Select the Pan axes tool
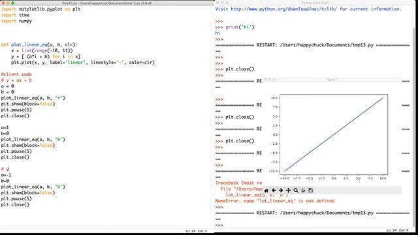The width and height of the screenshot is (418, 235). pos(288,191)
